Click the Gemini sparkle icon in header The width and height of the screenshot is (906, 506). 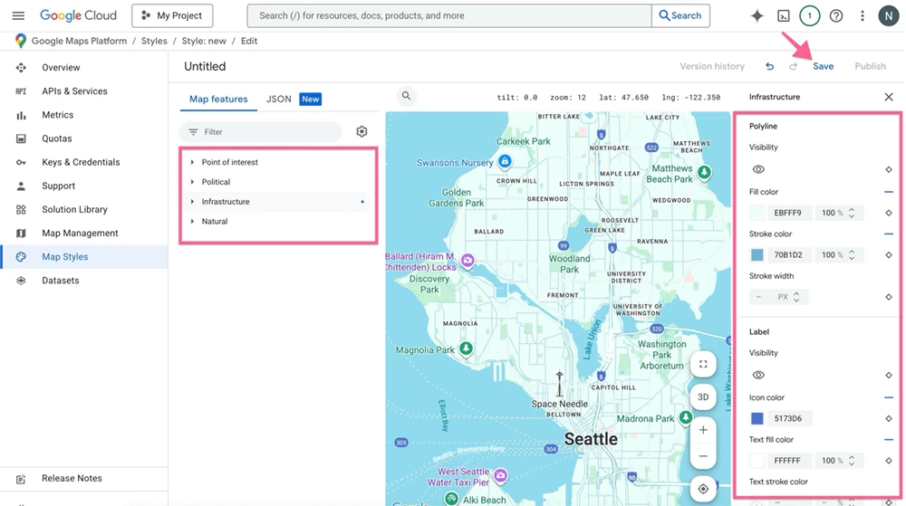click(757, 15)
